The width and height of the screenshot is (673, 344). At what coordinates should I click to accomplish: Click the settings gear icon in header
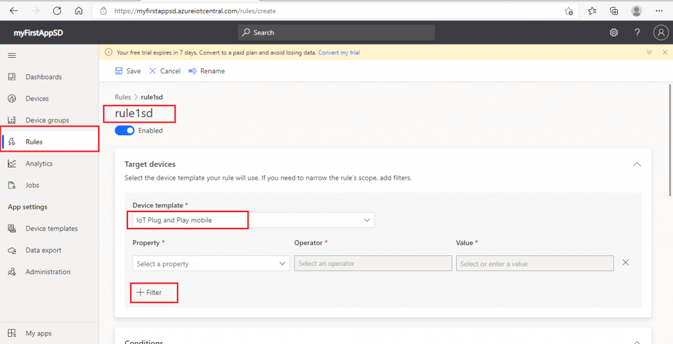click(x=614, y=33)
